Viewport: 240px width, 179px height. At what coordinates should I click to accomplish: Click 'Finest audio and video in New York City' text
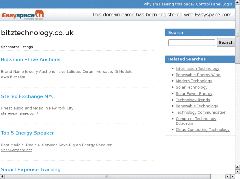pos(37,108)
